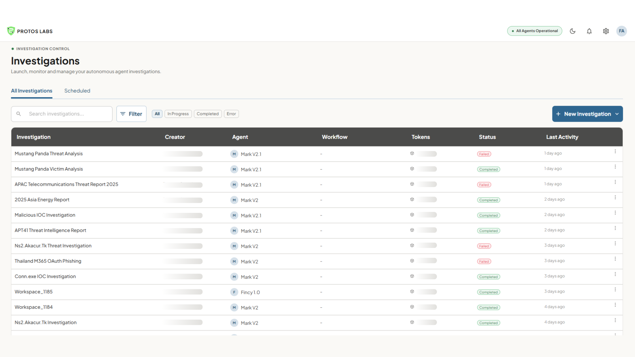This screenshot has width=635, height=357.
Task: Open row menu for Ns2.Akacur.Tk Threat Investigation
Action: click(615, 244)
